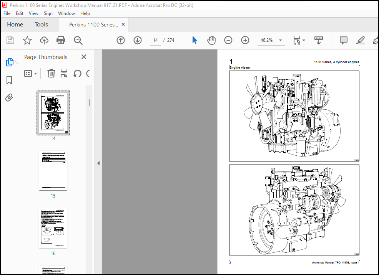Open the View menu
The image size is (379, 275).
tap(33, 13)
